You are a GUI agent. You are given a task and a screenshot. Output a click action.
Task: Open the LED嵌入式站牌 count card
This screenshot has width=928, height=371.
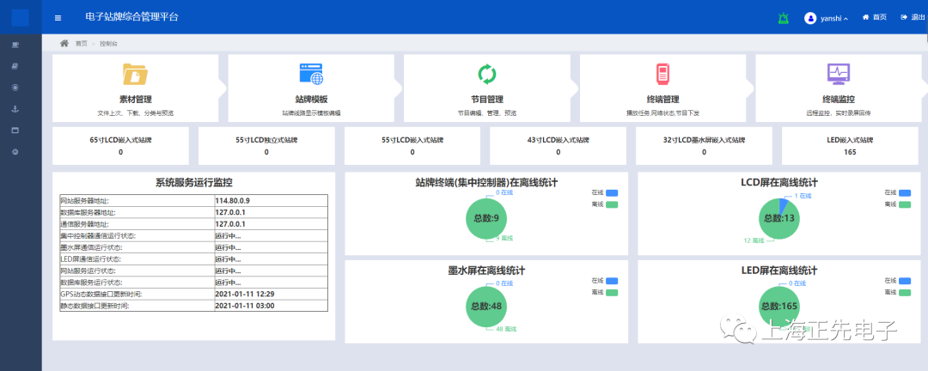tap(850, 146)
